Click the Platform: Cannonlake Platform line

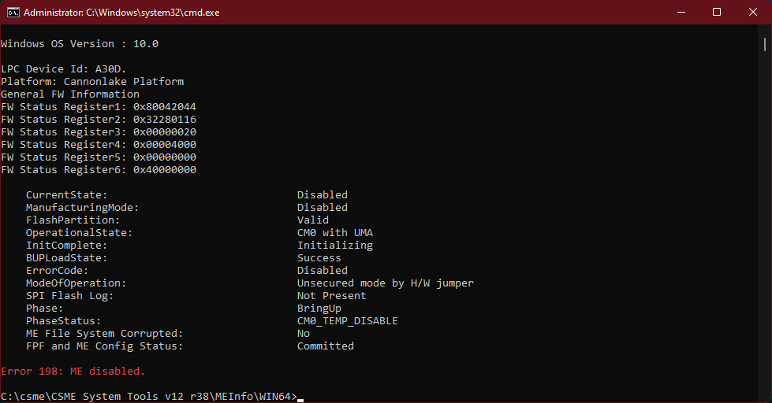(x=92, y=82)
